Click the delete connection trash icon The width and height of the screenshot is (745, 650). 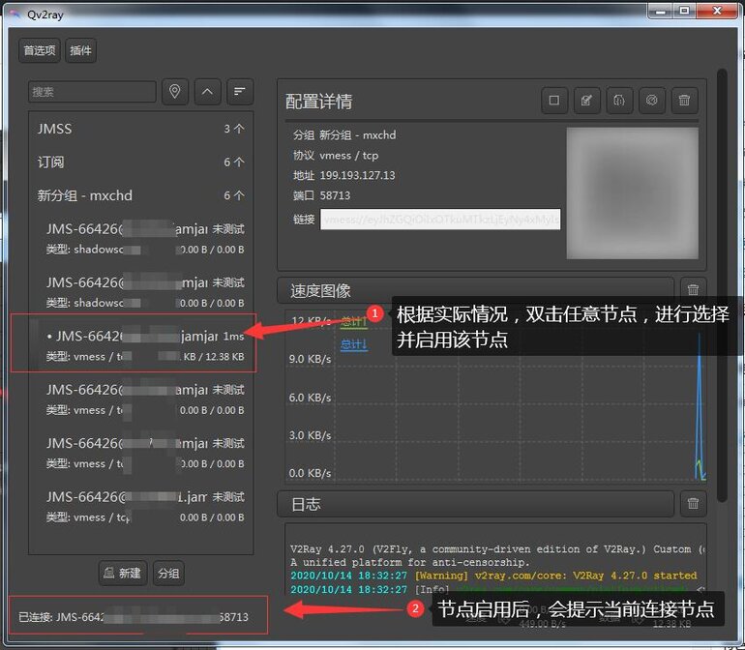[x=684, y=101]
